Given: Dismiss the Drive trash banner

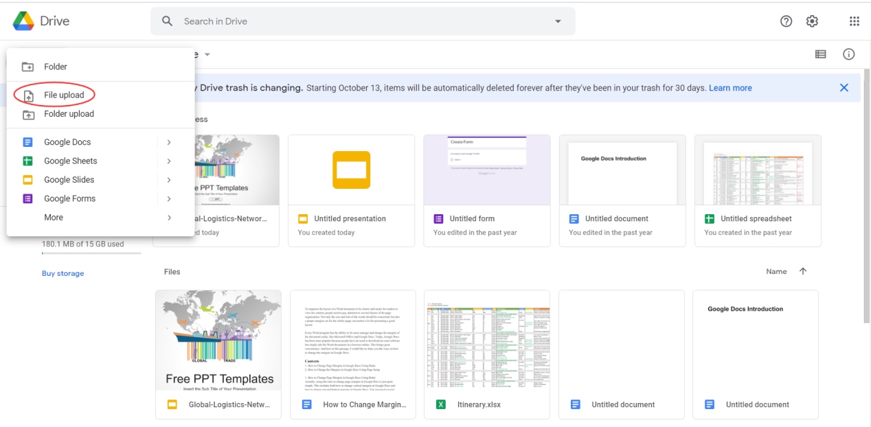Looking at the screenshot, I should click(844, 88).
